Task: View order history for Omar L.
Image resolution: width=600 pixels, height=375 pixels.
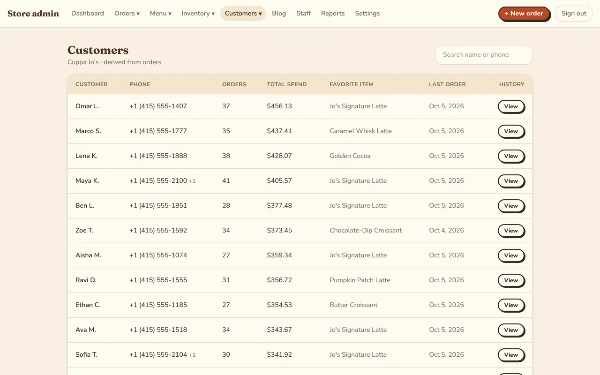Action: [x=511, y=106]
